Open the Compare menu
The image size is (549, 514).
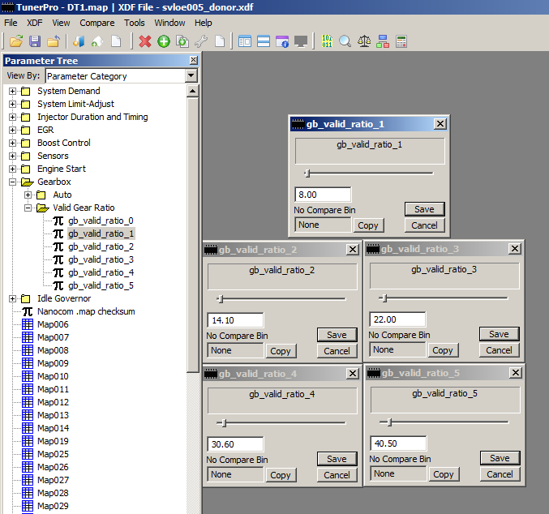tap(97, 23)
